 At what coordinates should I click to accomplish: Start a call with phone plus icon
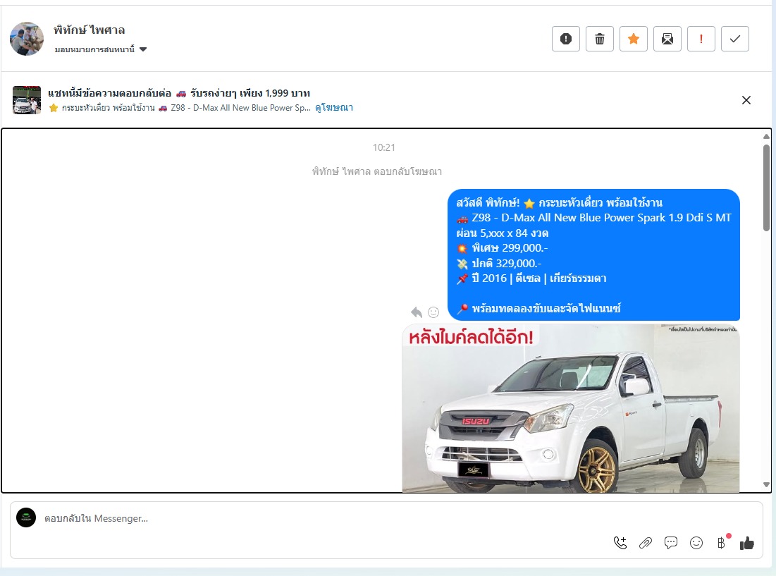[x=620, y=543]
